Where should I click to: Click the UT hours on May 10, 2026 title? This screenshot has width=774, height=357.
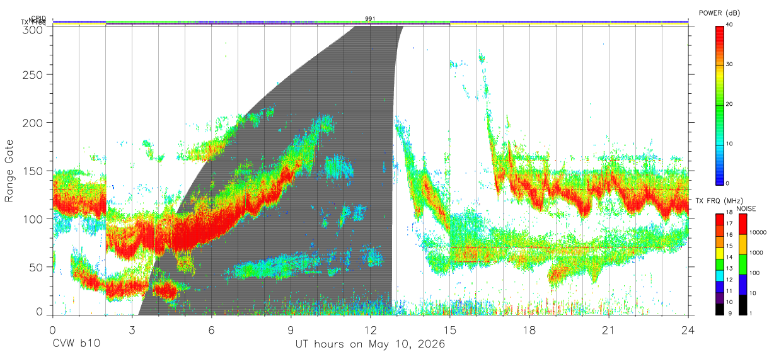[x=371, y=344]
